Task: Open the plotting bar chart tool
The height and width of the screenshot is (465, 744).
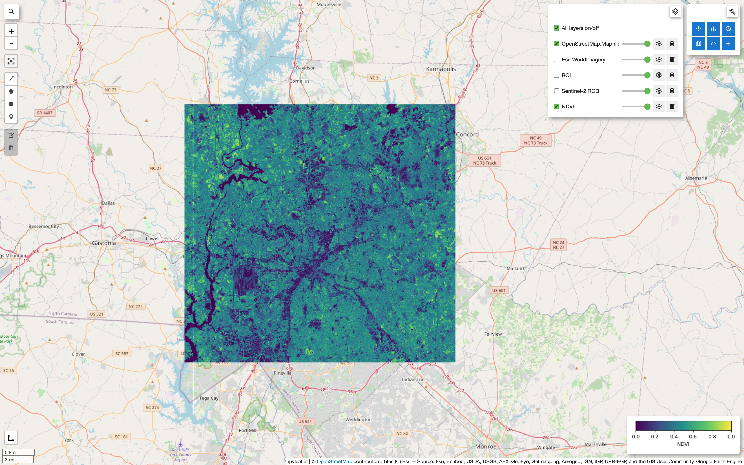Action: click(713, 29)
